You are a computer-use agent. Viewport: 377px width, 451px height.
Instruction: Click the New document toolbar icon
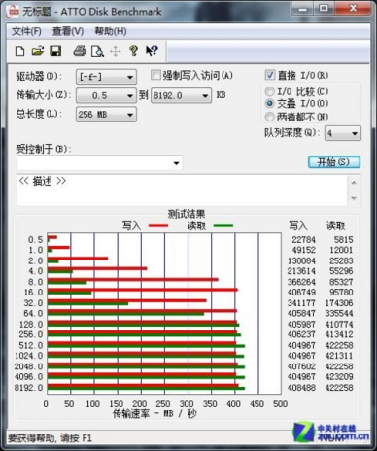pos(19,52)
